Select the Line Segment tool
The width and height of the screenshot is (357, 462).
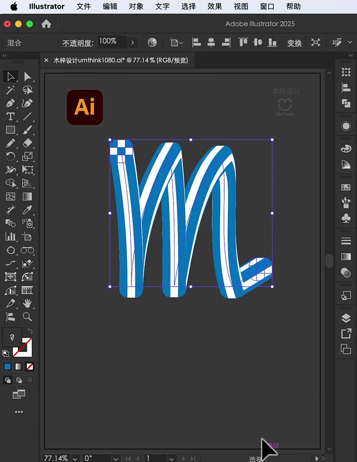[27, 116]
